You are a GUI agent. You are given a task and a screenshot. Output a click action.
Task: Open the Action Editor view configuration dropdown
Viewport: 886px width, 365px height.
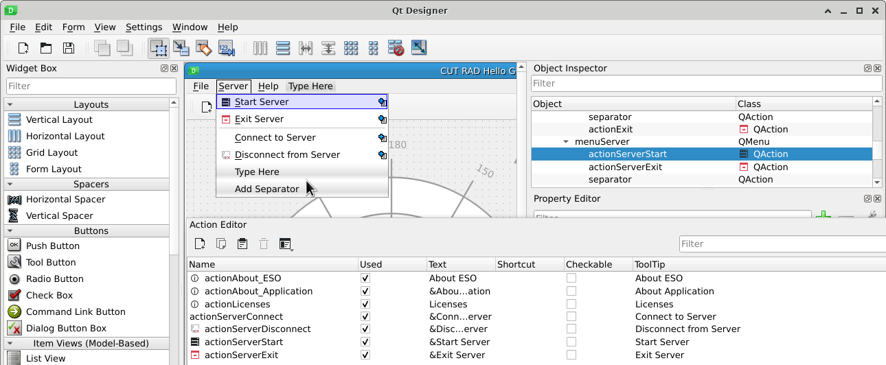click(286, 244)
